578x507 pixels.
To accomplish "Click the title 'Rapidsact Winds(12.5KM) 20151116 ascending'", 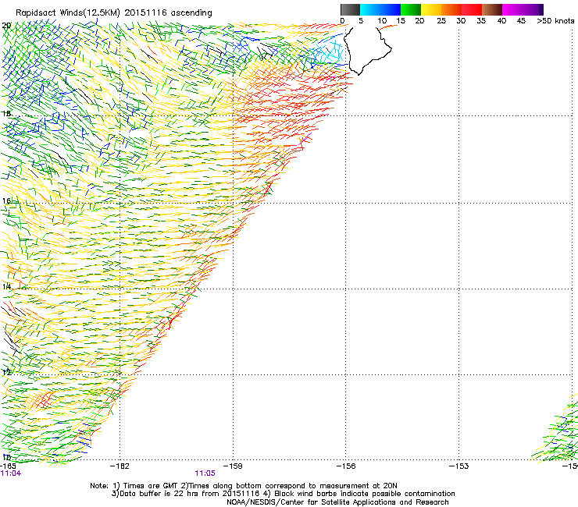I will (114, 13).
